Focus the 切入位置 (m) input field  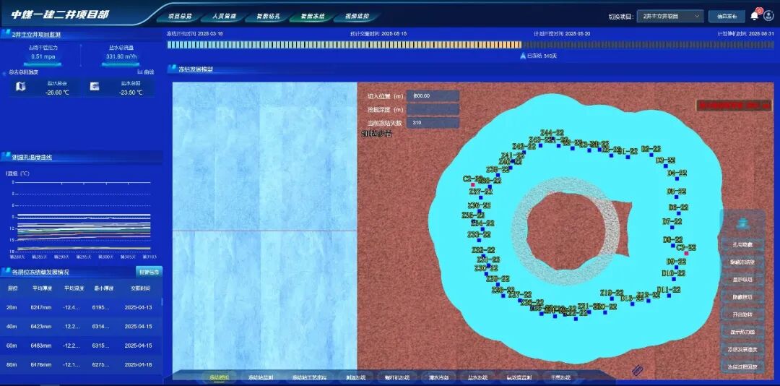(x=433, y=95)
